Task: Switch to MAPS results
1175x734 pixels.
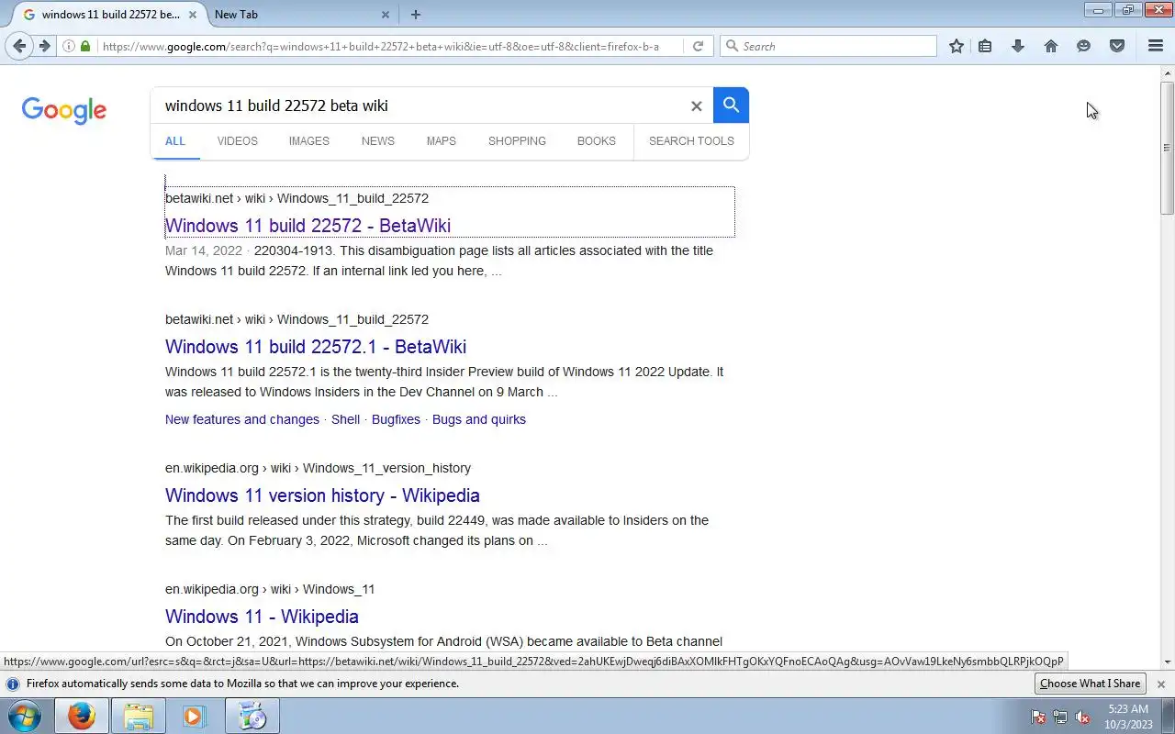Action: click(x=441, y=141)
